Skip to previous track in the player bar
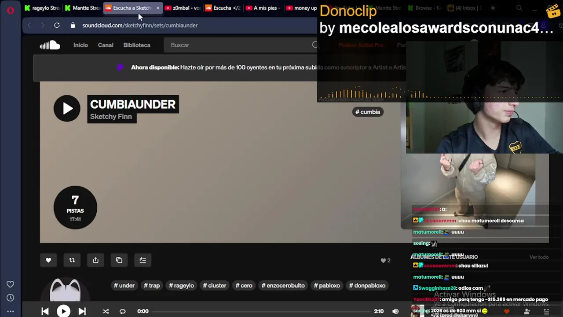The image size is (563, 317). (45, 311)
